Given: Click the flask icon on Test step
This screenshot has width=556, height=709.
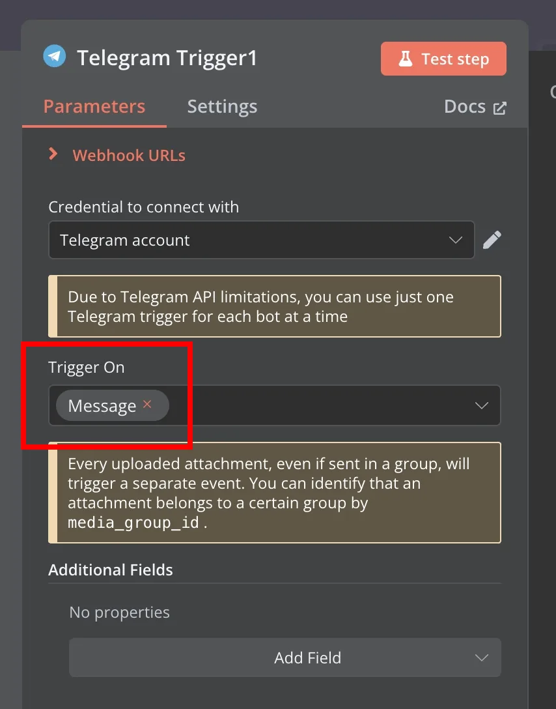Looking at the screenshot, I should (x=405, y=59).
